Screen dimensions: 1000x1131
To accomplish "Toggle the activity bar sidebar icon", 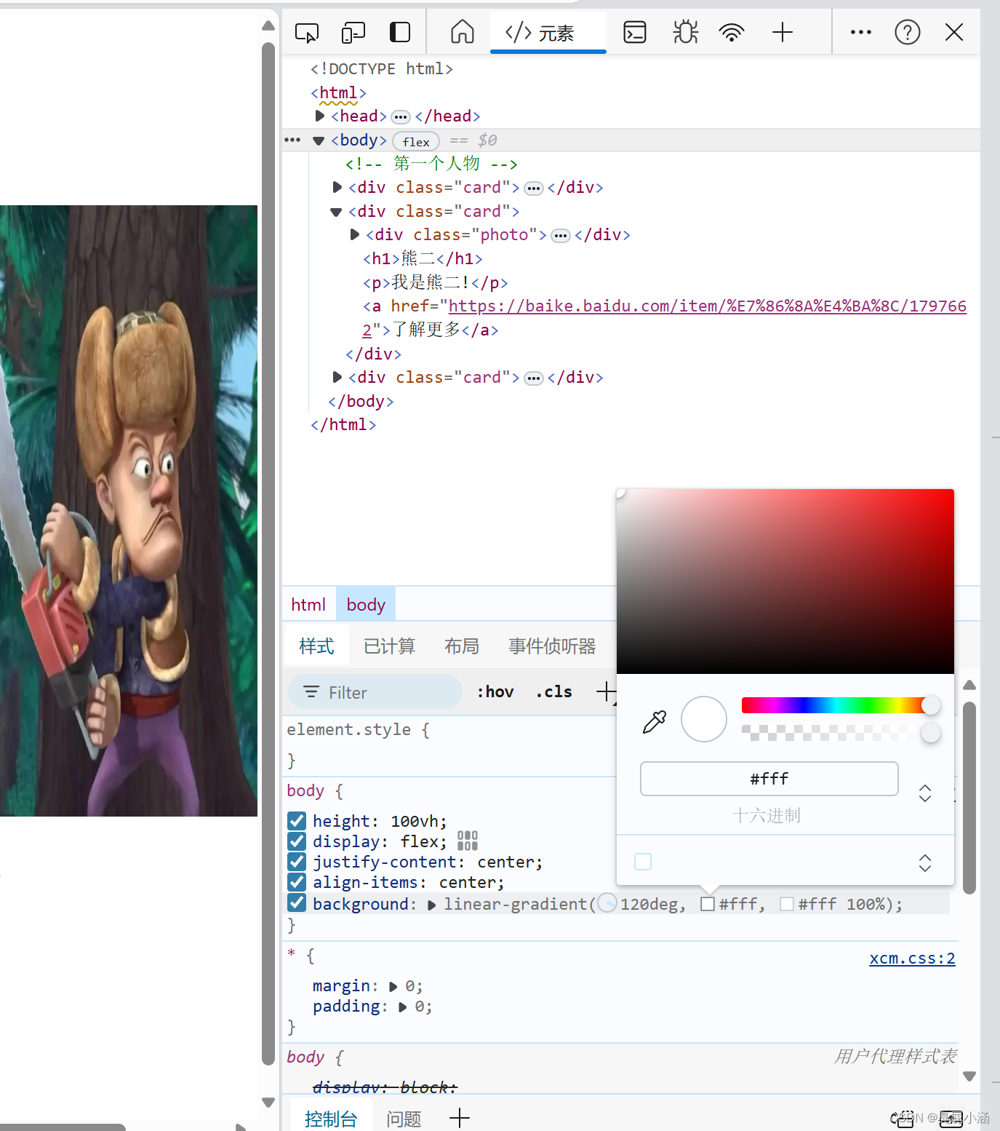I will (x=400, y=32).
